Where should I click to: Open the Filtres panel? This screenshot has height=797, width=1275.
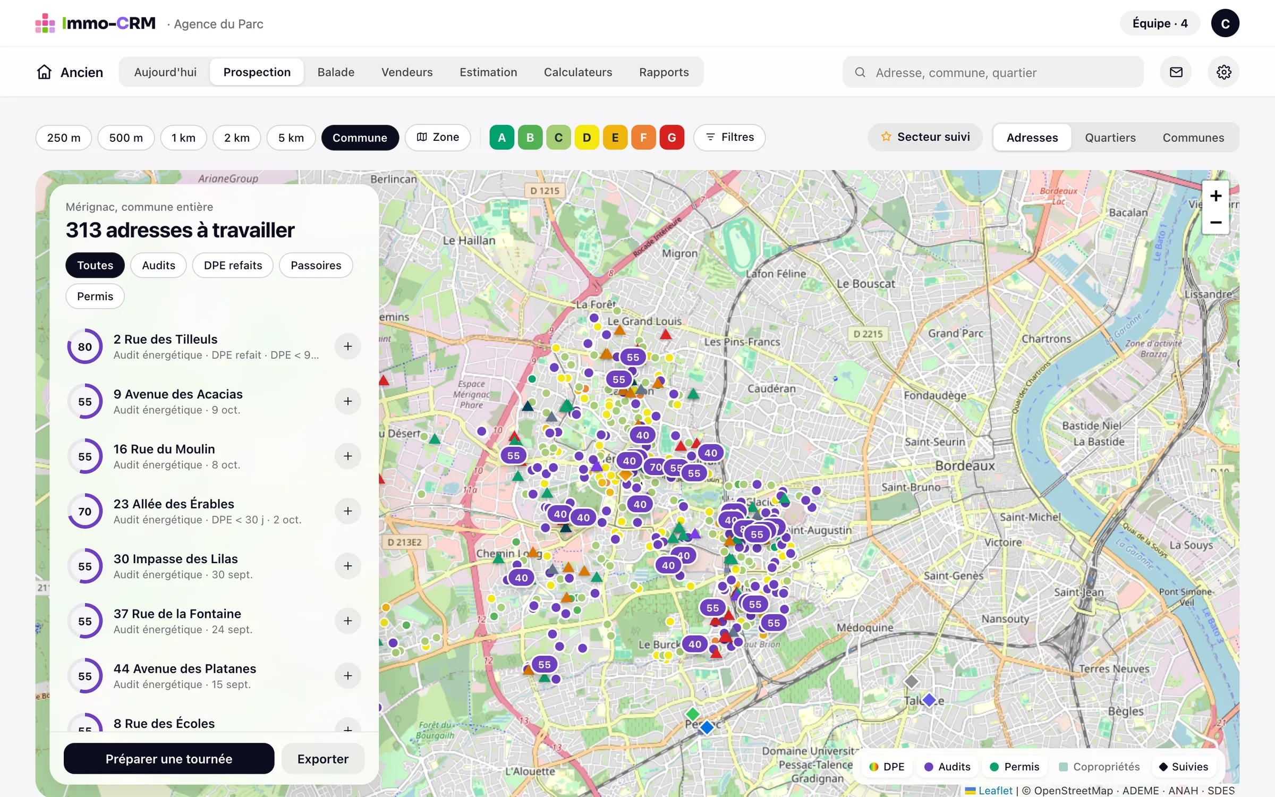tap(729, 137)
